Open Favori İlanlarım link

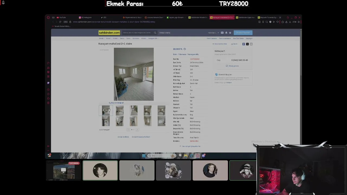pos(212,38)
